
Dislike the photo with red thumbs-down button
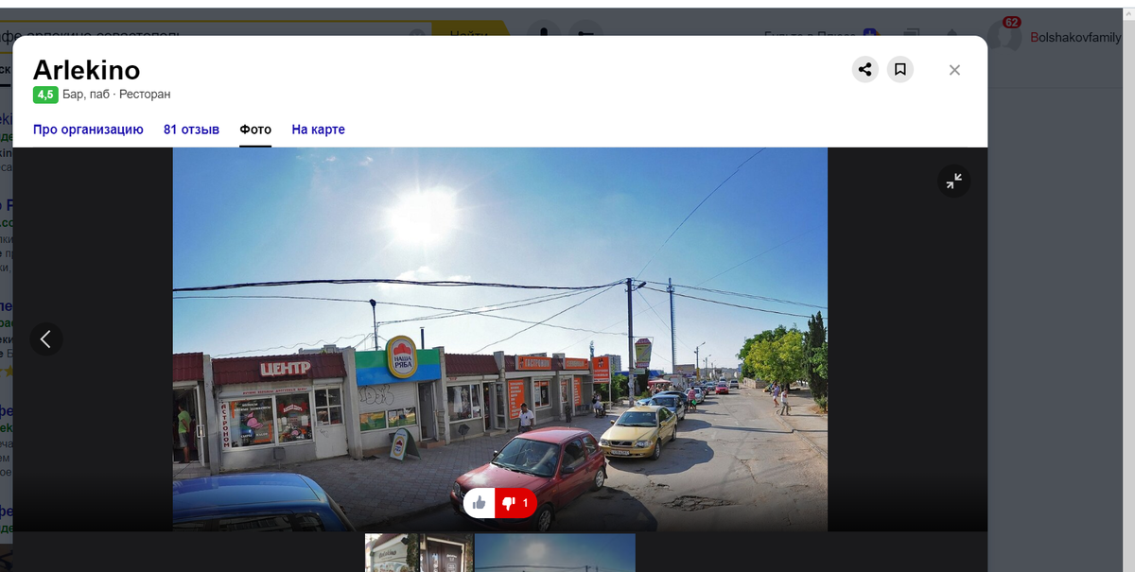click(515, 503)
